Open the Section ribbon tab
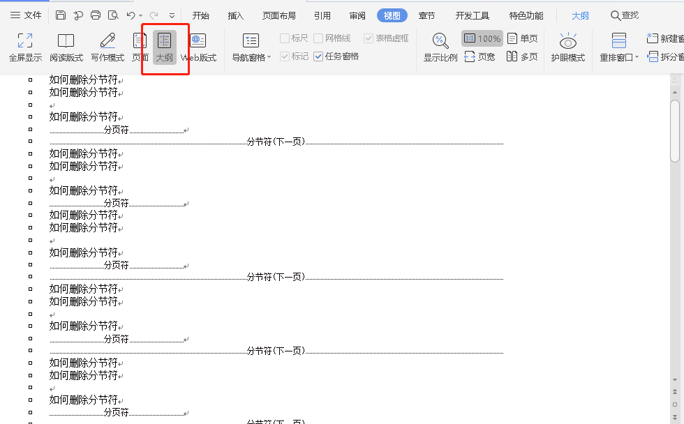 click(x=426, y=15)
